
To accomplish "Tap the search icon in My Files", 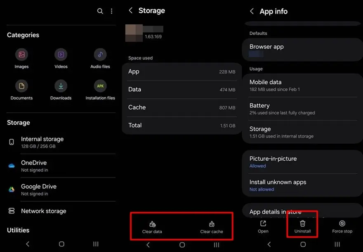I will click(100, 11).
